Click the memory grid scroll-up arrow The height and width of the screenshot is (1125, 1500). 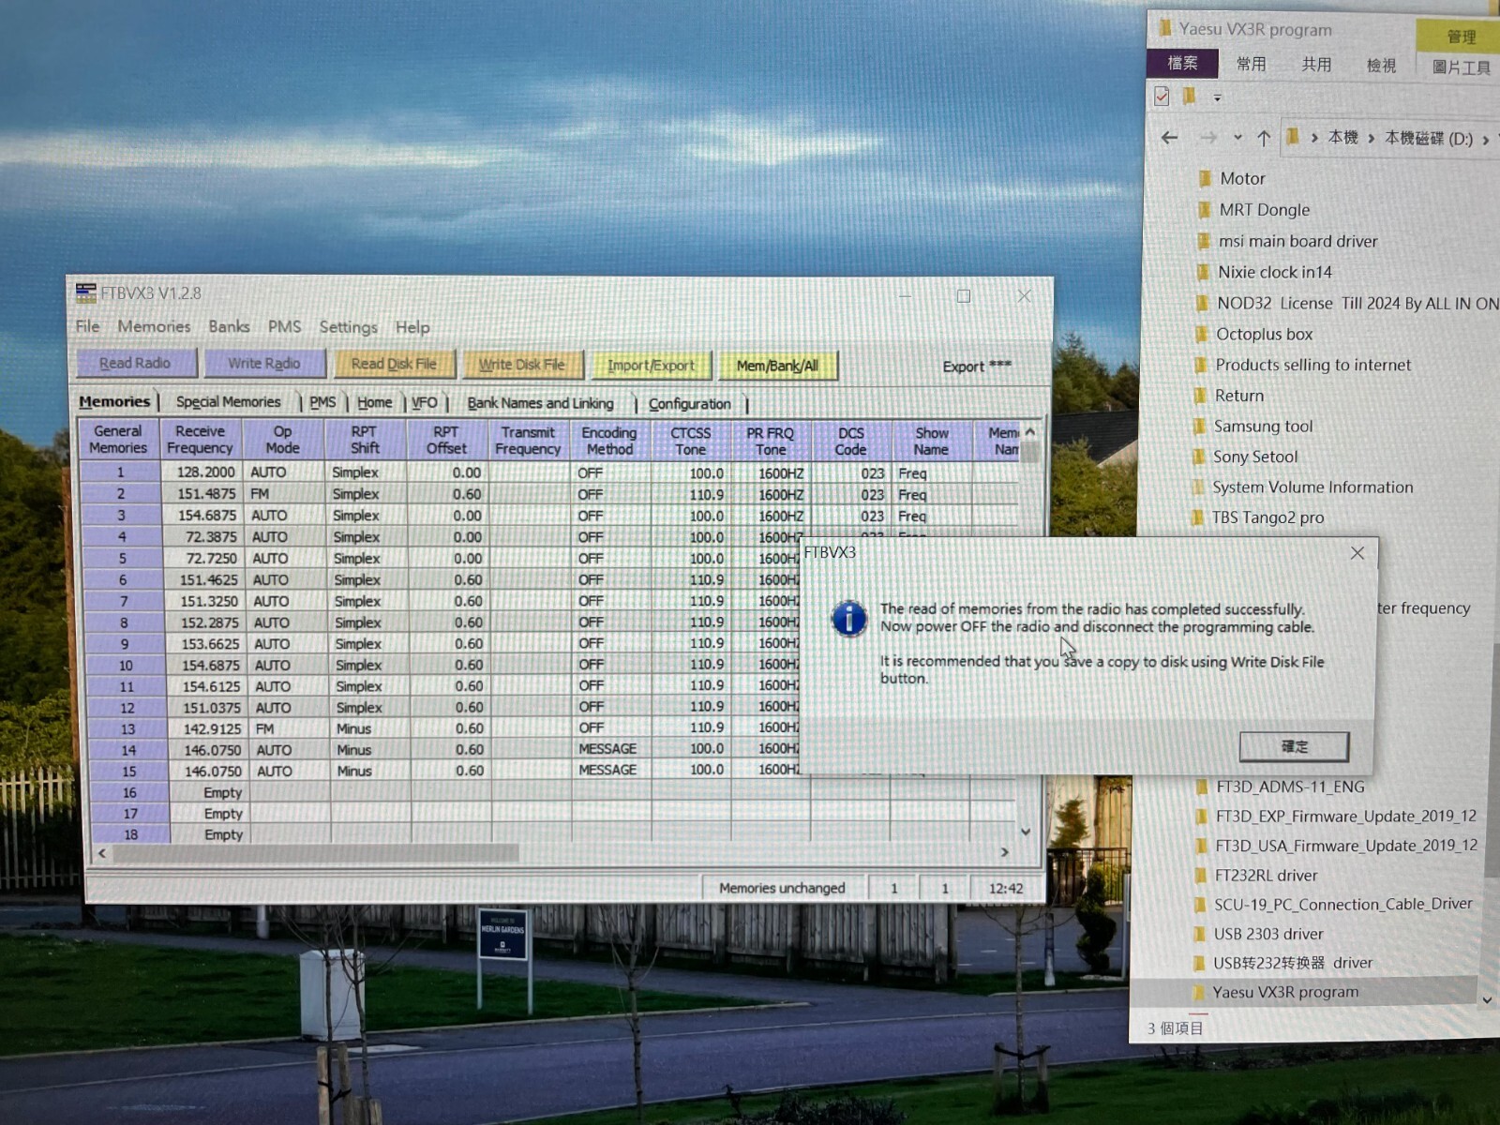point(1030,431)
